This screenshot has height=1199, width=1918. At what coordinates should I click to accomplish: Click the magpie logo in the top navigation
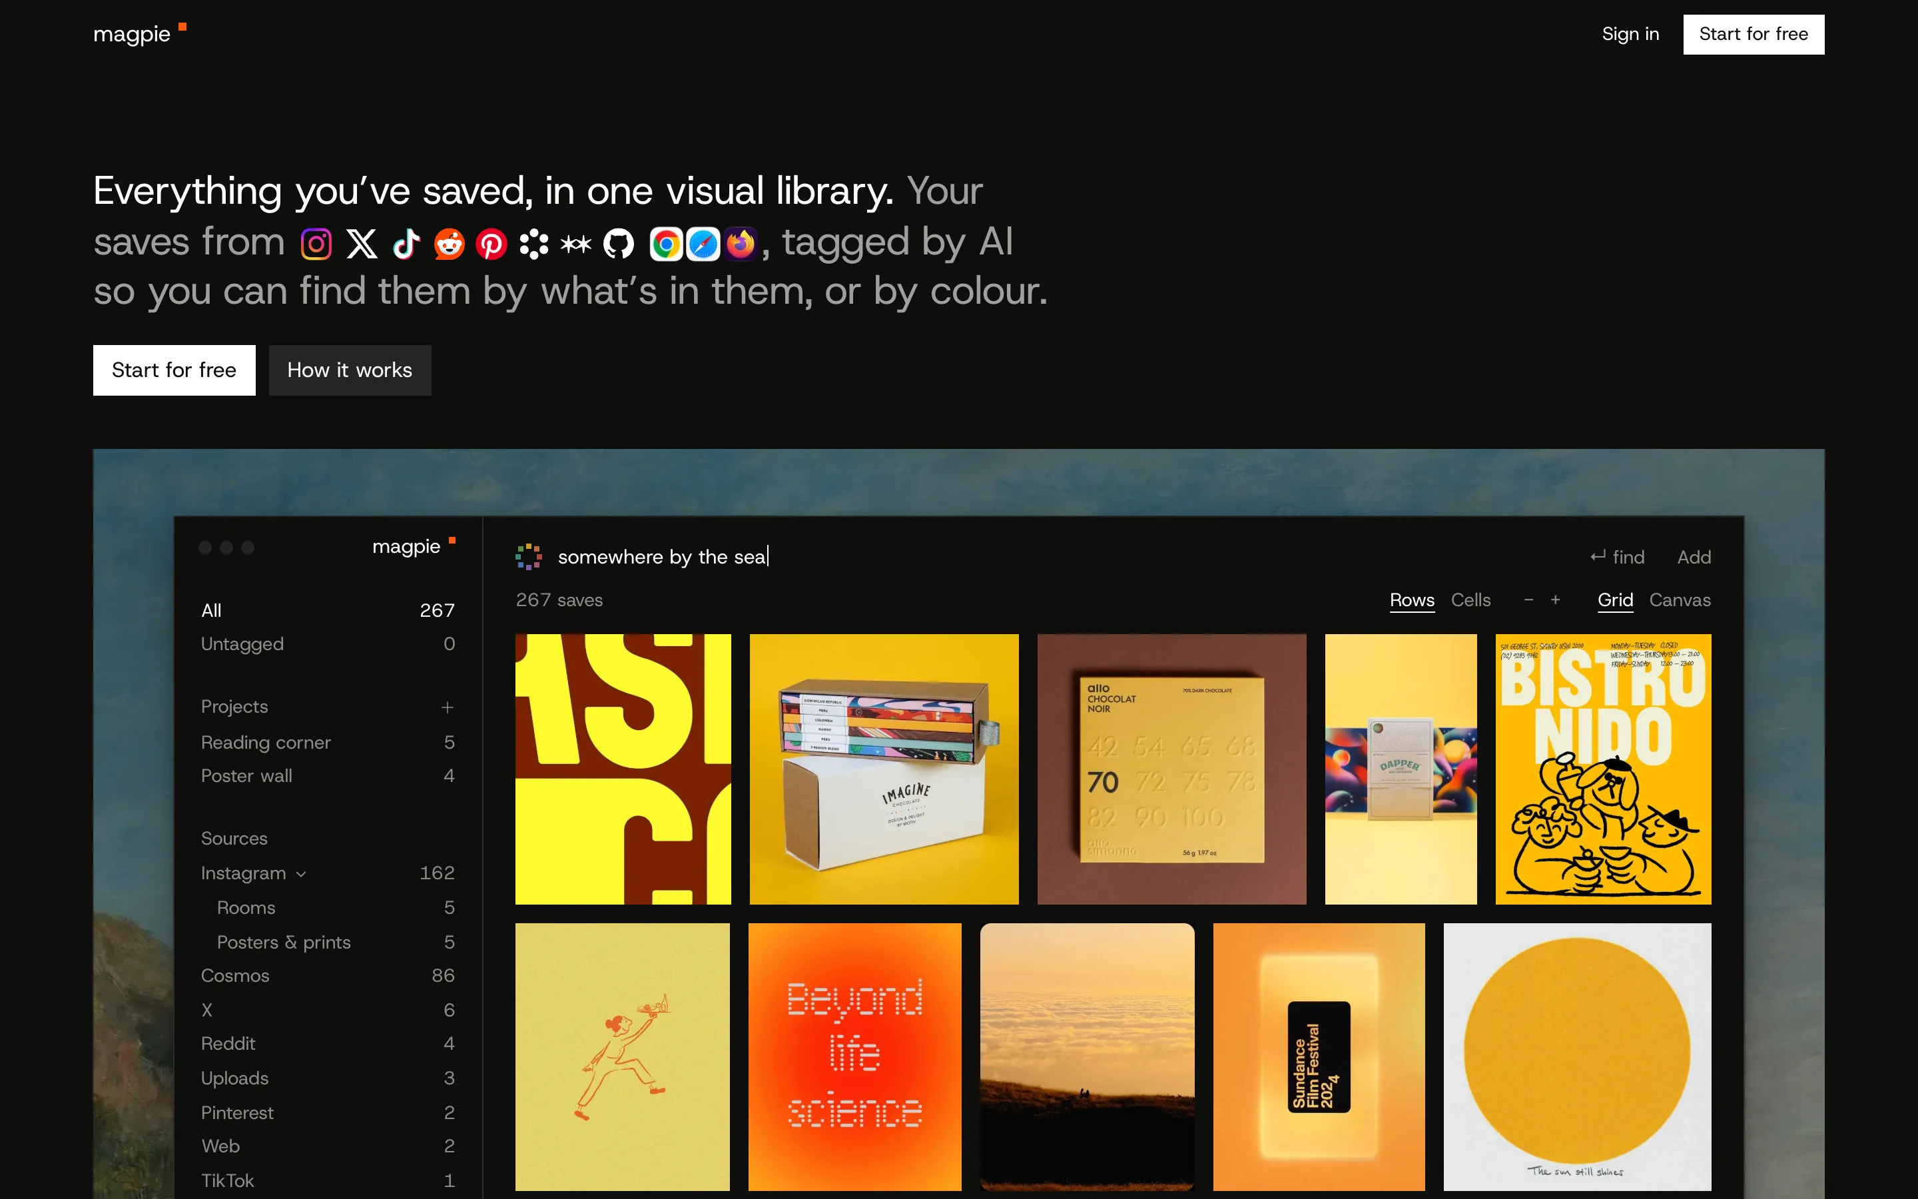pyautogui.click(x=139, y=34)
